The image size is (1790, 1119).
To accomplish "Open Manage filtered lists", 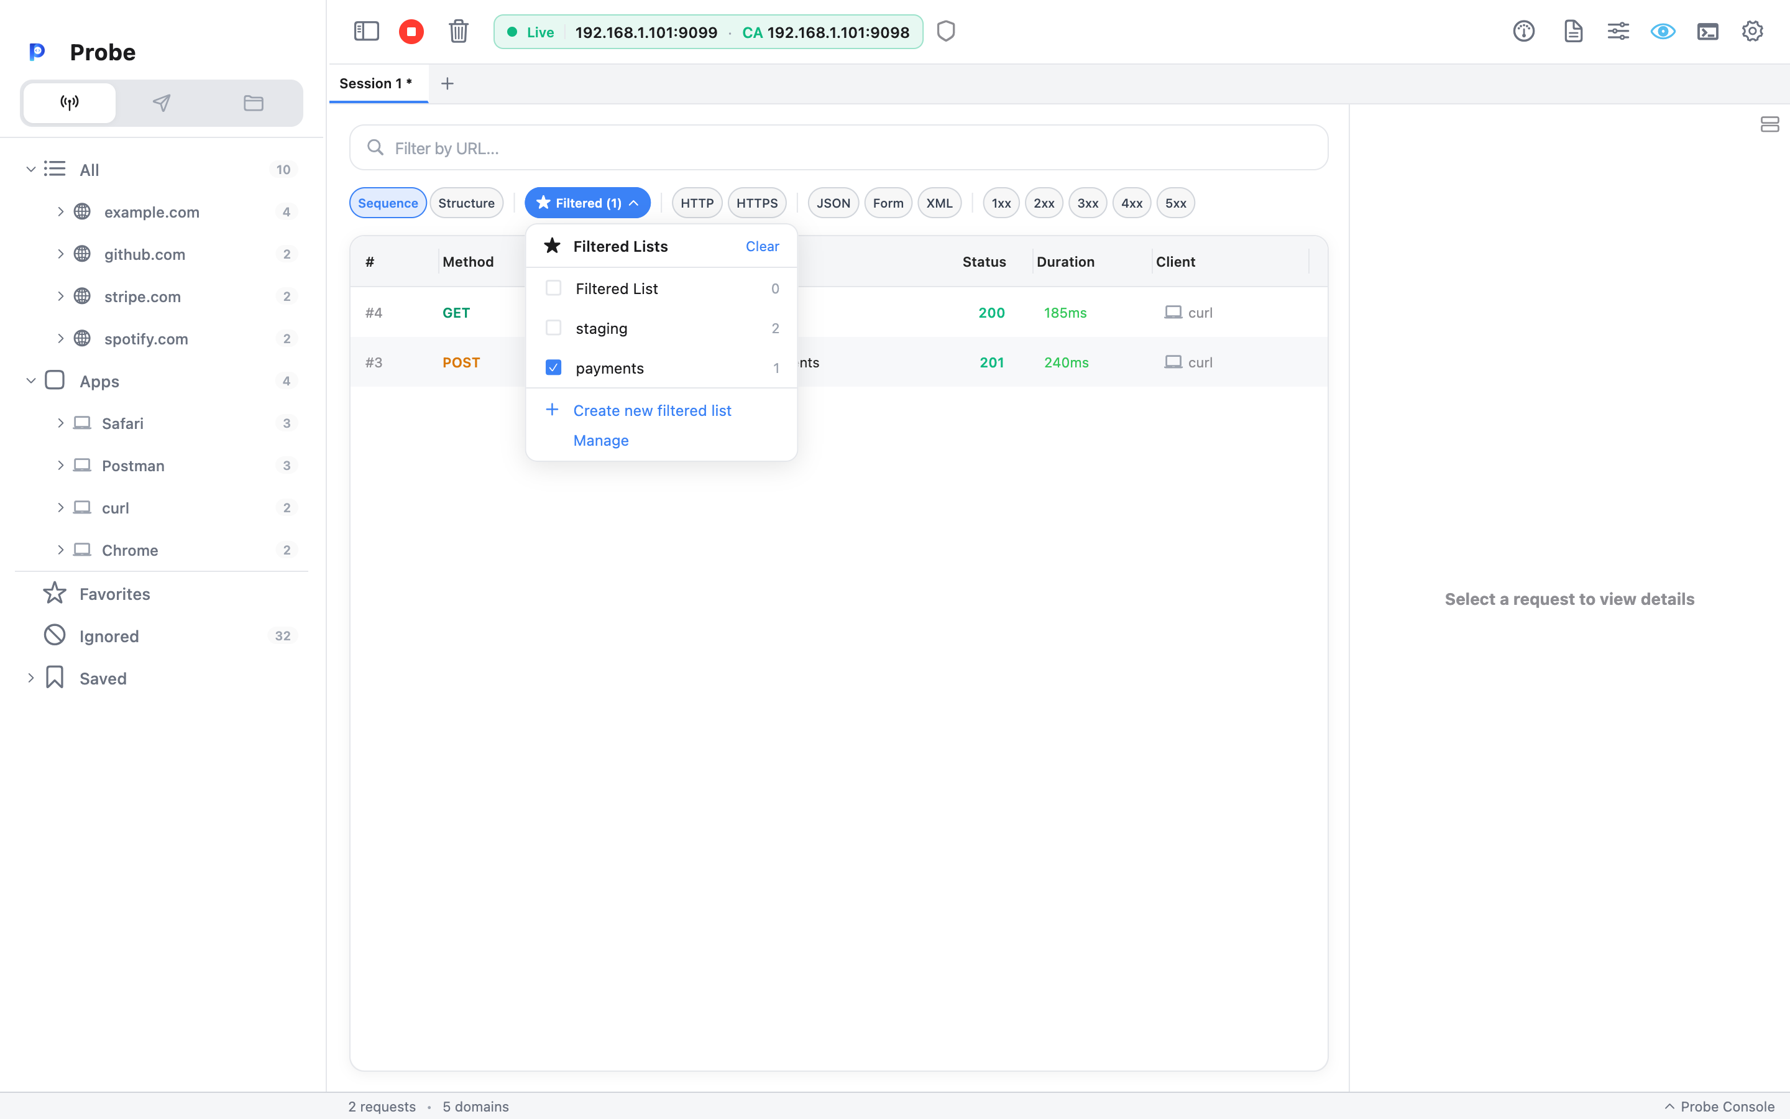I will tap(600, 440).
